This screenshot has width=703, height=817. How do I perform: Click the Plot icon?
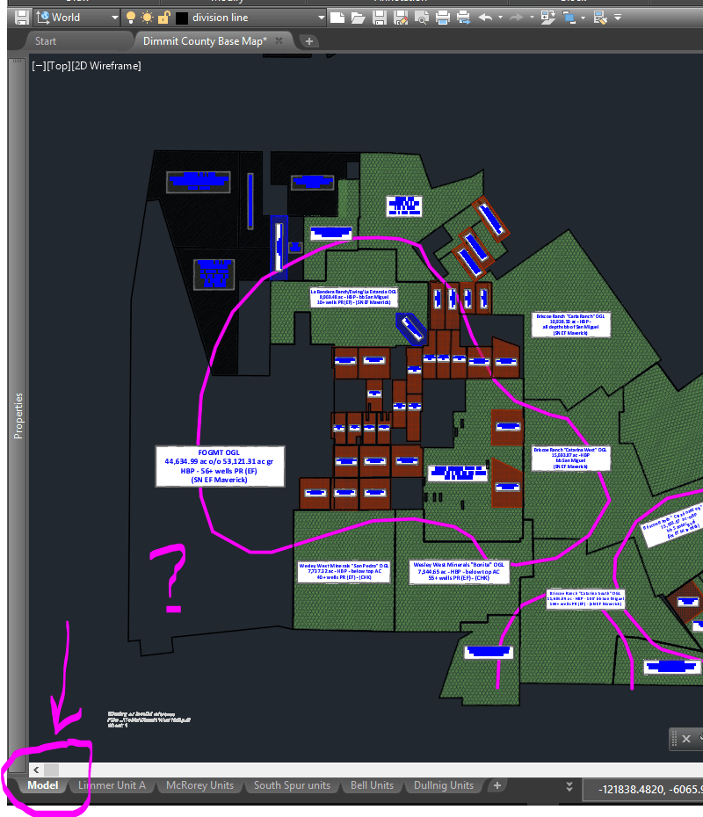coord(443,16)
